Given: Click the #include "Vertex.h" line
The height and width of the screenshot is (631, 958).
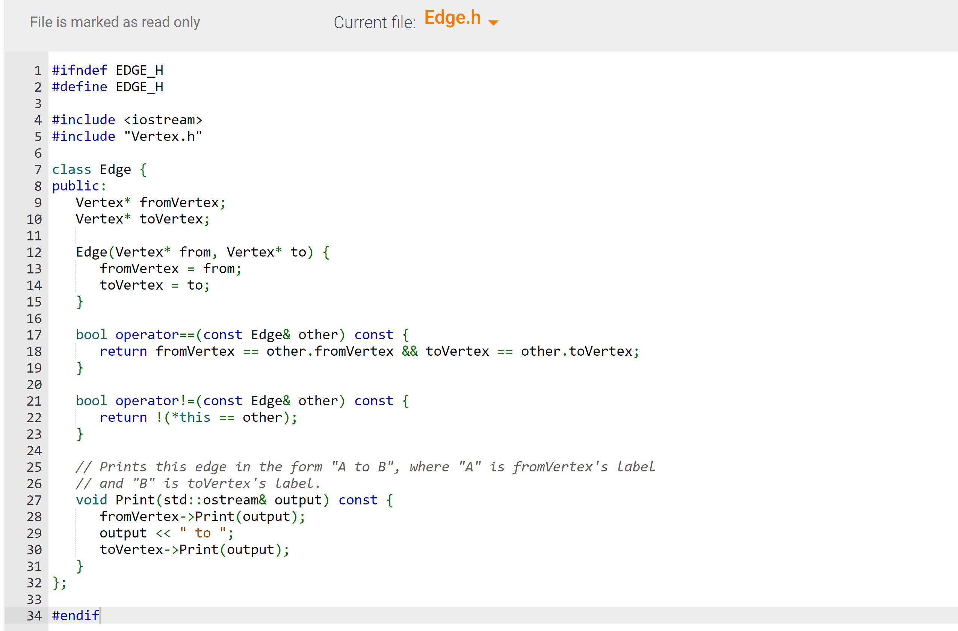Looking at the screenshot, I should 127,136.
